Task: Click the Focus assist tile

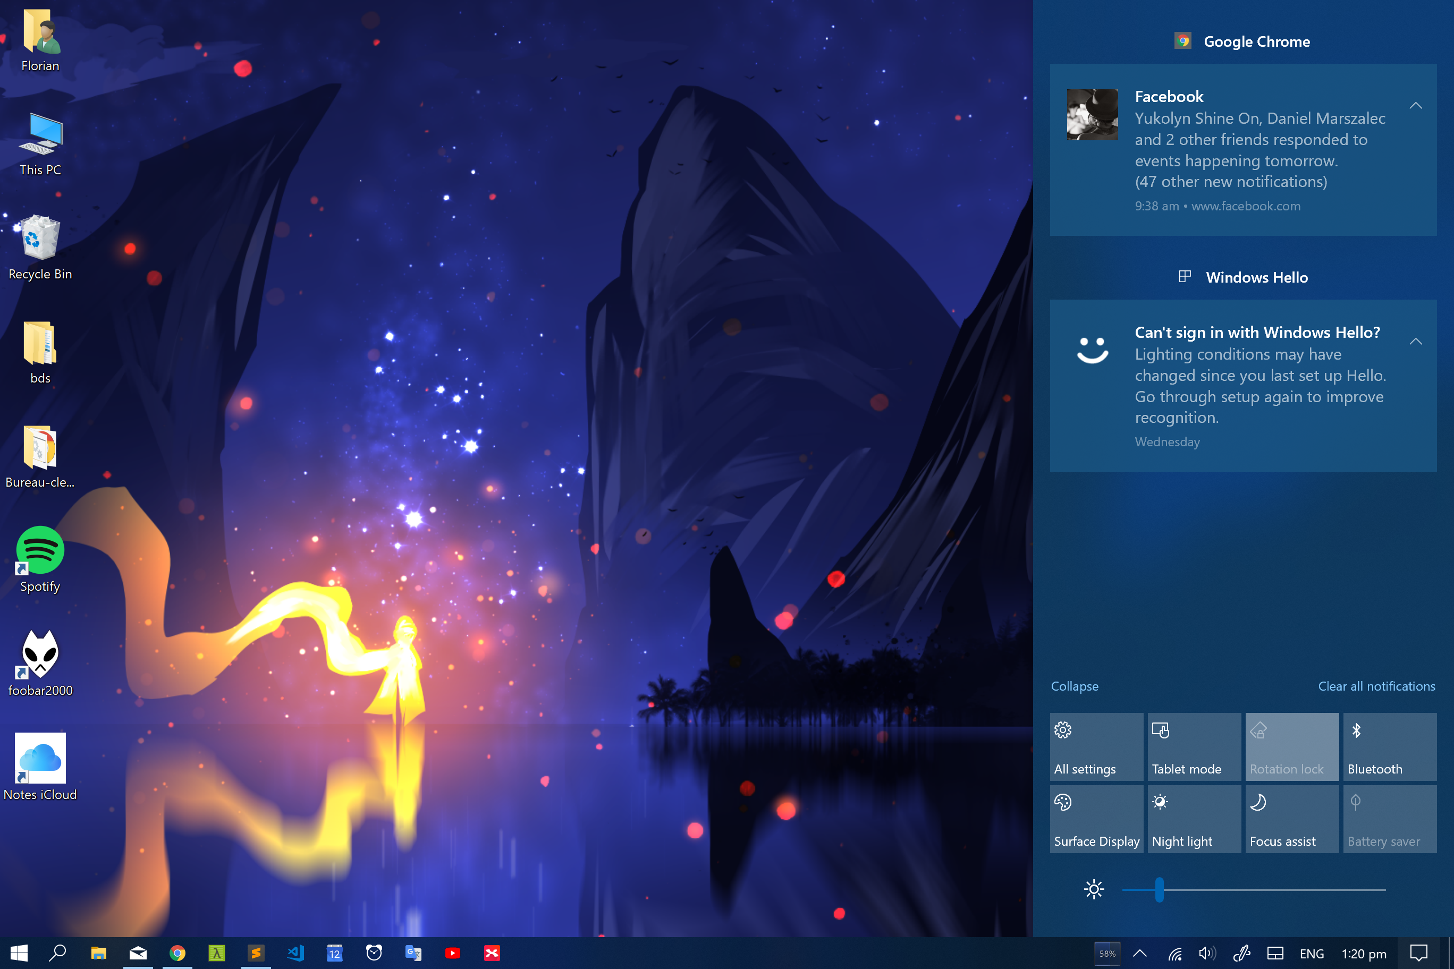Action: (1291, 819)
